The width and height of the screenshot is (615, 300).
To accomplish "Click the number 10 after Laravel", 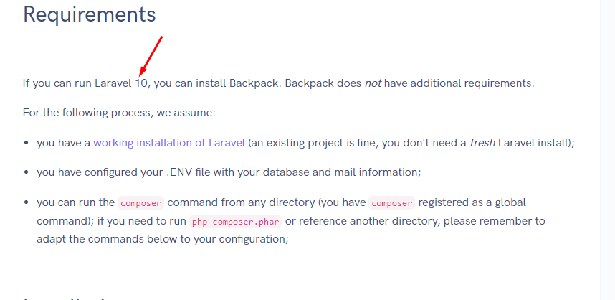I will (141, 83).
